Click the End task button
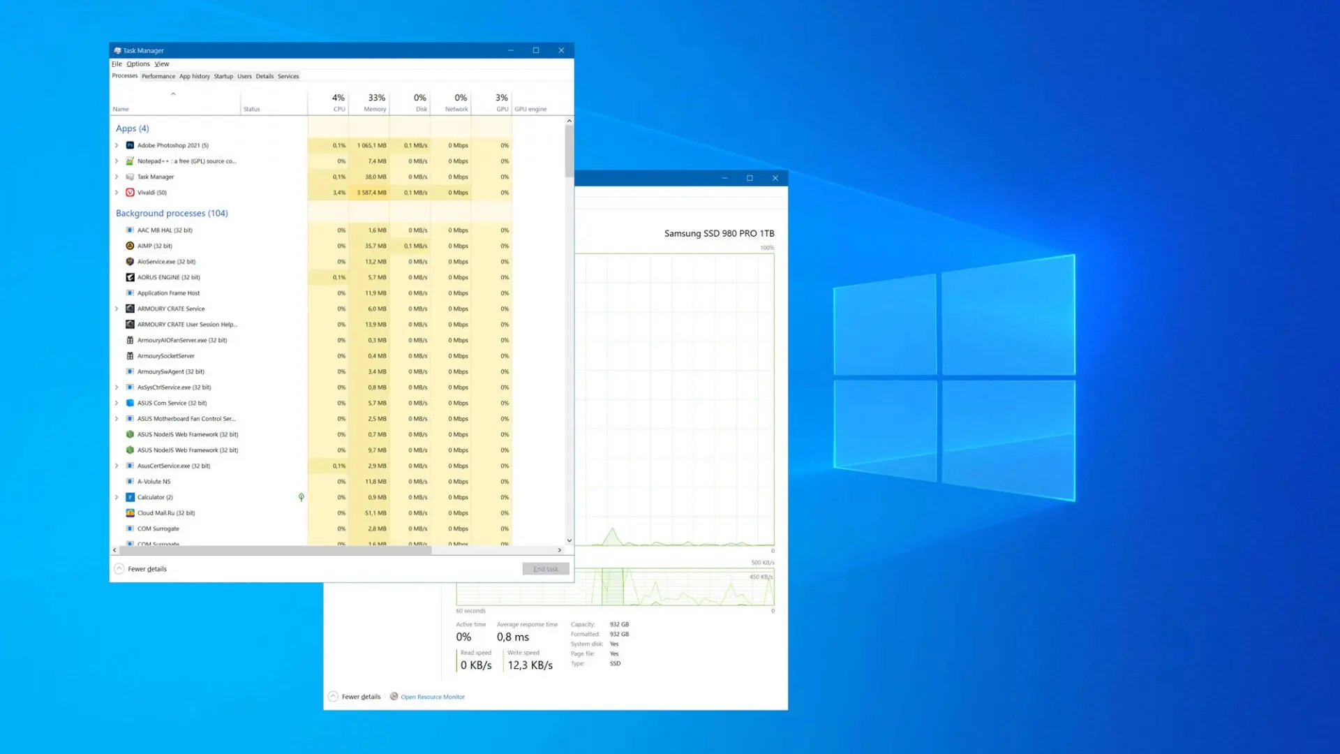This screenshot has width=1340, height=754. pos(546,569)
